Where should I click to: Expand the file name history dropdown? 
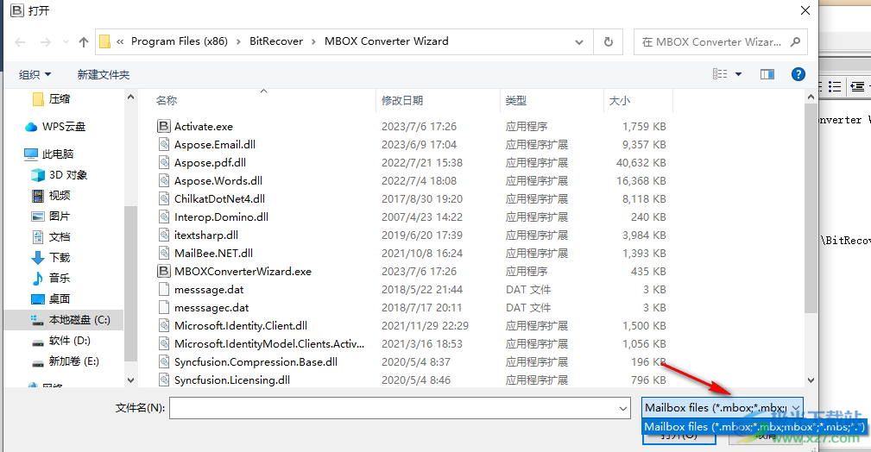coord(622,408)
